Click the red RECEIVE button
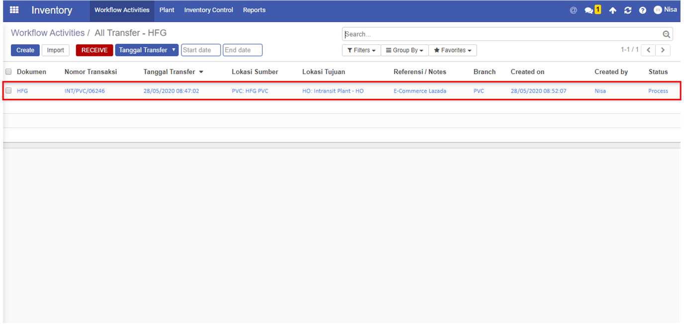The image size is (684, 324). click(x=94, y=50)
